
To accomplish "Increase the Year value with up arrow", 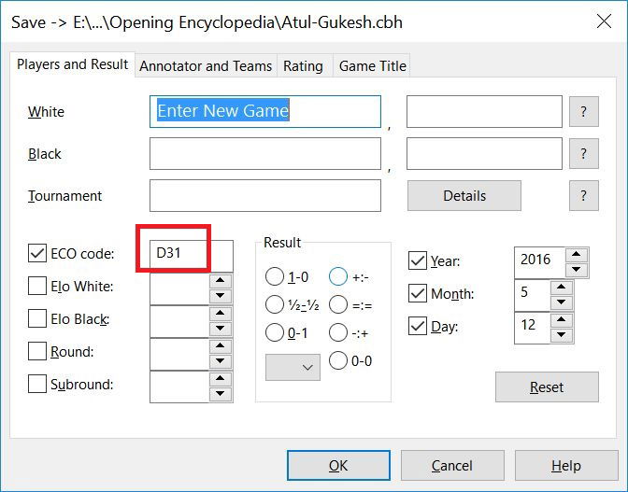I will pyautogui.click(x=577, y=254).
